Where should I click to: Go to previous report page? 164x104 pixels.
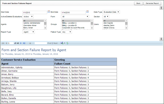pos(6,43)
